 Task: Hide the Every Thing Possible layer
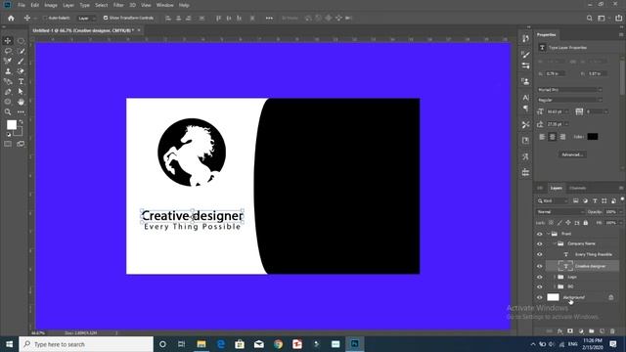(x=540, y=254)
